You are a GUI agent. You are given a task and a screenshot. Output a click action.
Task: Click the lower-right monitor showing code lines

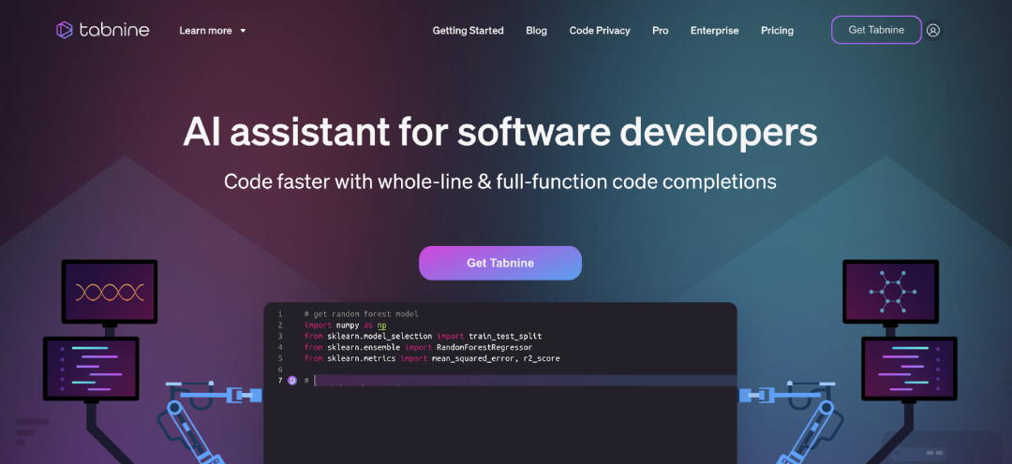click(x=908, y=369)
